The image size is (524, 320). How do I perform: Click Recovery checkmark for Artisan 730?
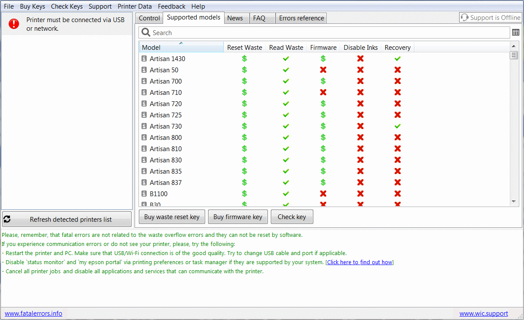398,126
